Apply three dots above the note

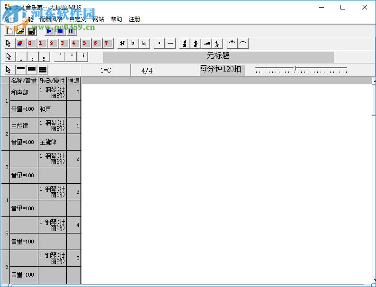[83, 57]
